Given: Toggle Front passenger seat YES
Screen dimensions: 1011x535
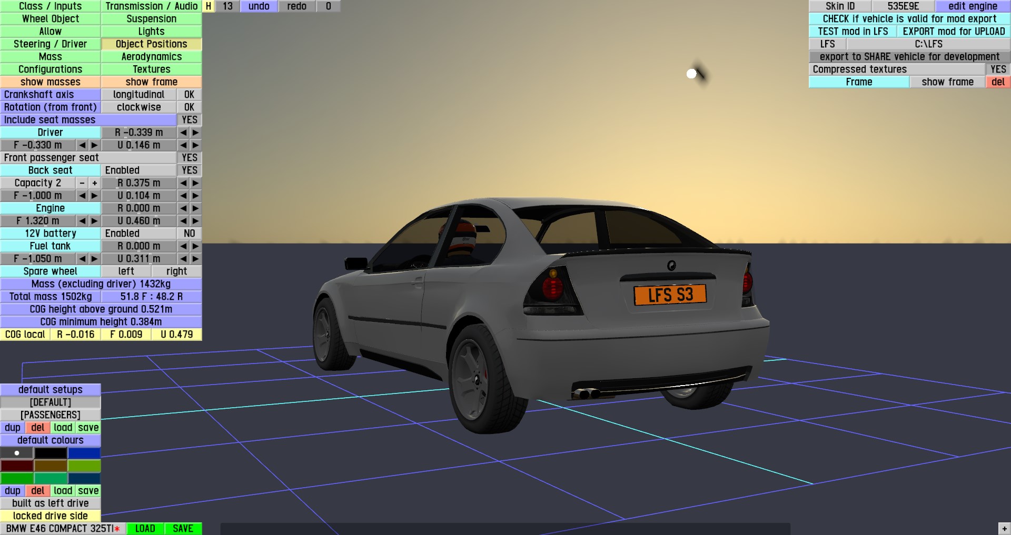Looking at the screenshot, I should click(x=190, y=158).
